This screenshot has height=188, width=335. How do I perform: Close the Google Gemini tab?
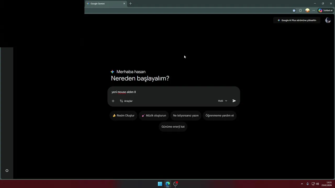point(124,4)
